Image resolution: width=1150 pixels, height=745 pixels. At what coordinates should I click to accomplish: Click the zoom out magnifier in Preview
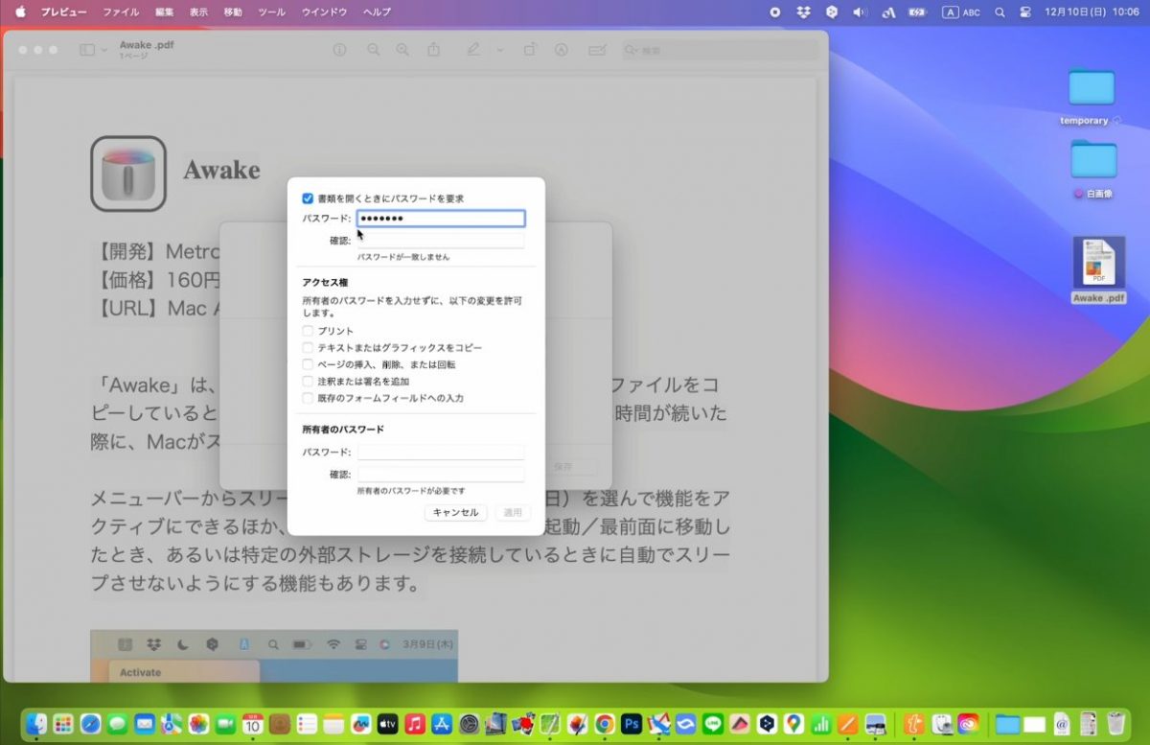point(374,50)
